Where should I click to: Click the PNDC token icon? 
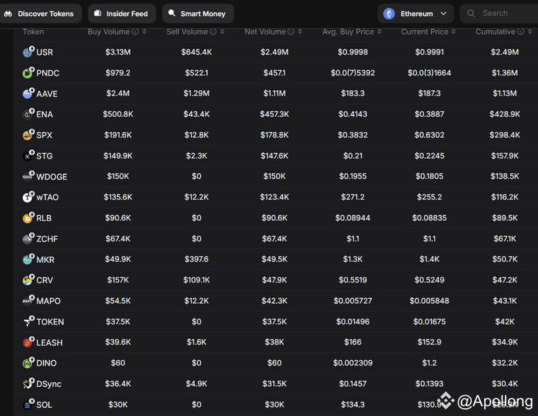click(29, 73)
